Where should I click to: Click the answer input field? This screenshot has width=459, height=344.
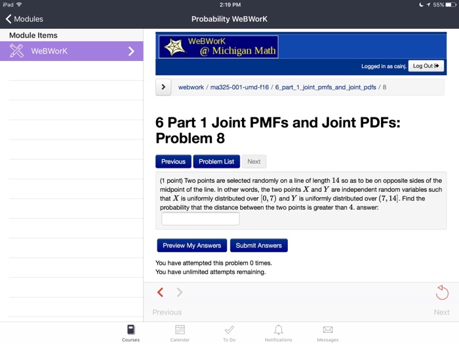(200, 219)
